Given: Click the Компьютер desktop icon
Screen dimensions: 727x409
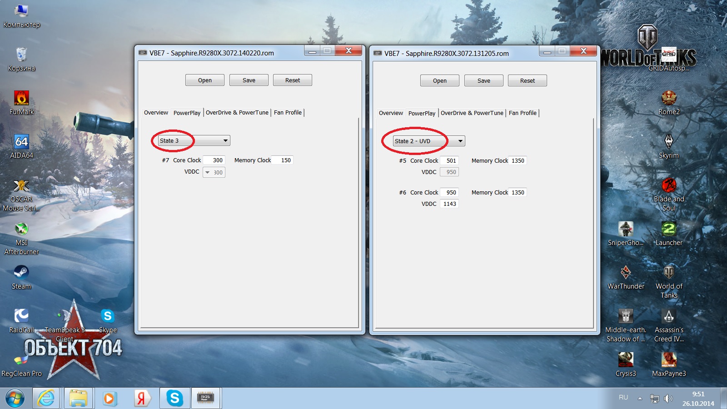Looking at the screenshot, I should (x=21, y=16).
